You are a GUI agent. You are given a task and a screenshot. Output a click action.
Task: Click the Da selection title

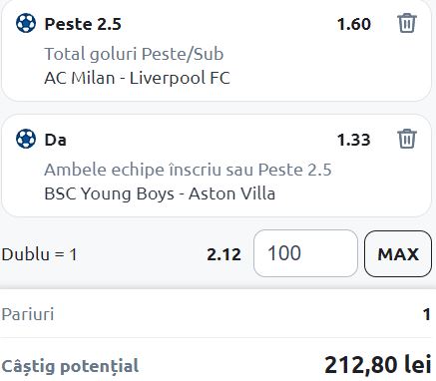click(x=55, y=140)
